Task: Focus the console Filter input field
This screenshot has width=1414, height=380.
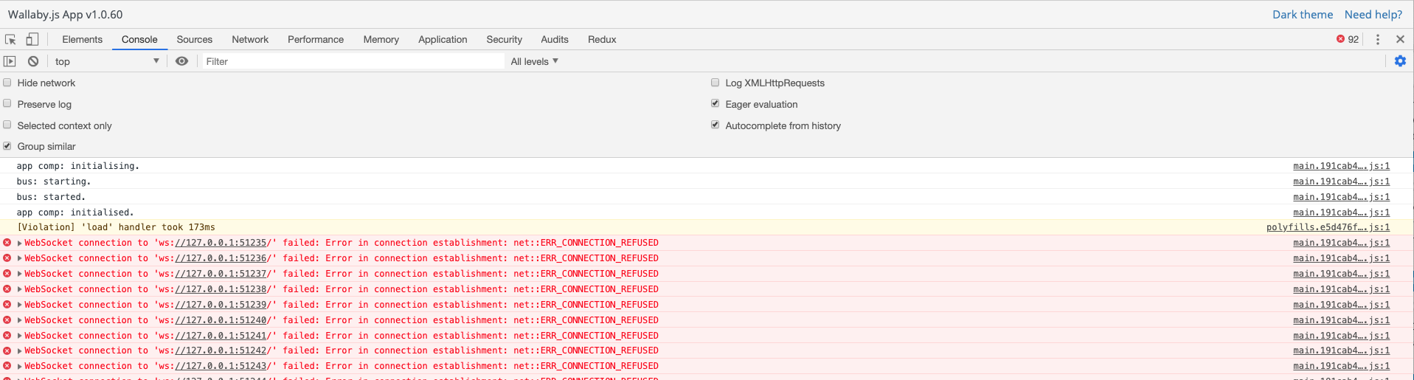Action: pos(353,61)
